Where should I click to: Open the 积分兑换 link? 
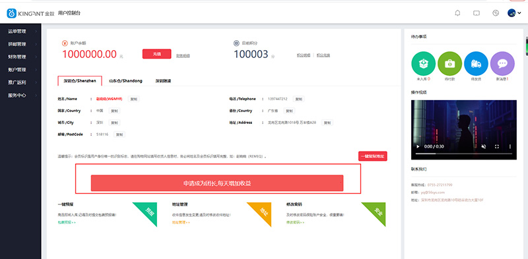click(323, 55)
